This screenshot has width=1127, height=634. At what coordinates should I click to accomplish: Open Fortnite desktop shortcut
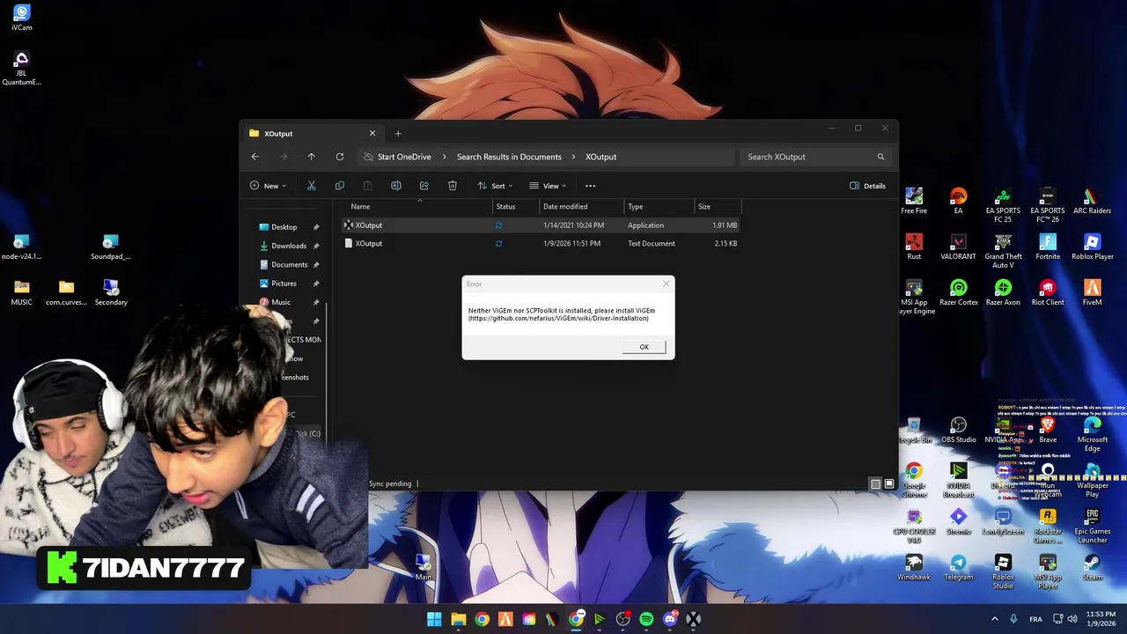click(x=1048, y=247)
